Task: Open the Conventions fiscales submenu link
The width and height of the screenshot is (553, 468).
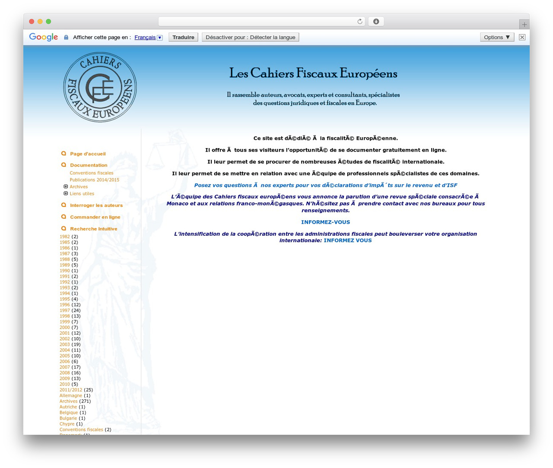Action: (92, 173)
